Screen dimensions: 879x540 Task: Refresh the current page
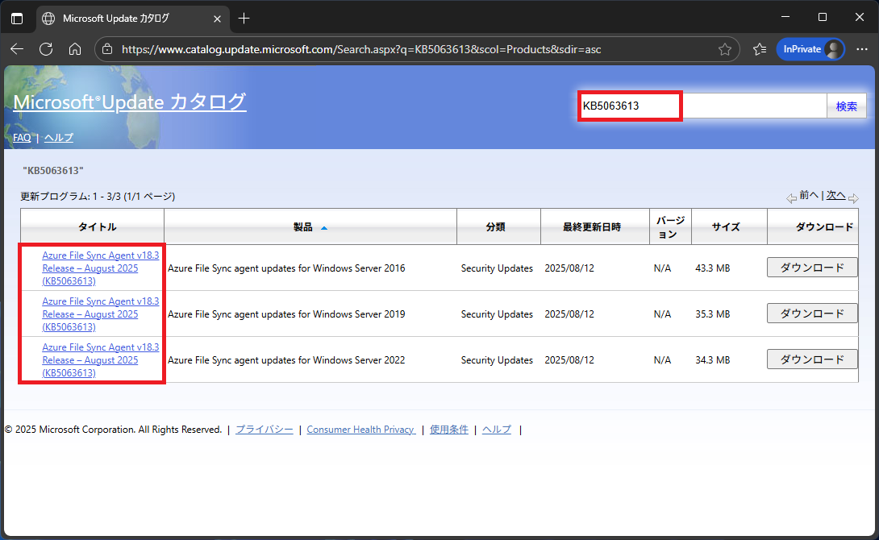[x=46, y=49]
